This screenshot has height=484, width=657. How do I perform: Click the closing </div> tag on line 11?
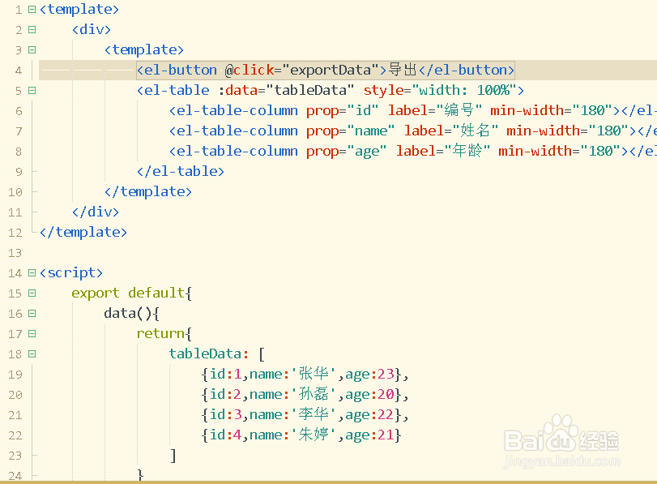tap(96, 212)
